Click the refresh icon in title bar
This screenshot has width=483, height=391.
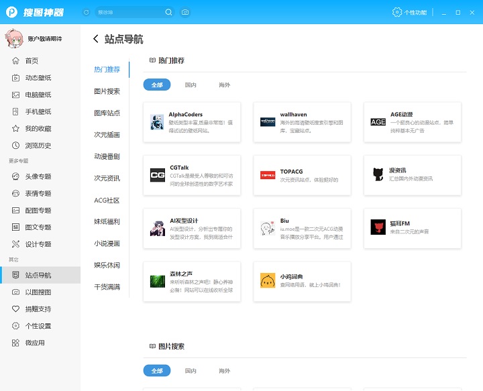(87, 12)
